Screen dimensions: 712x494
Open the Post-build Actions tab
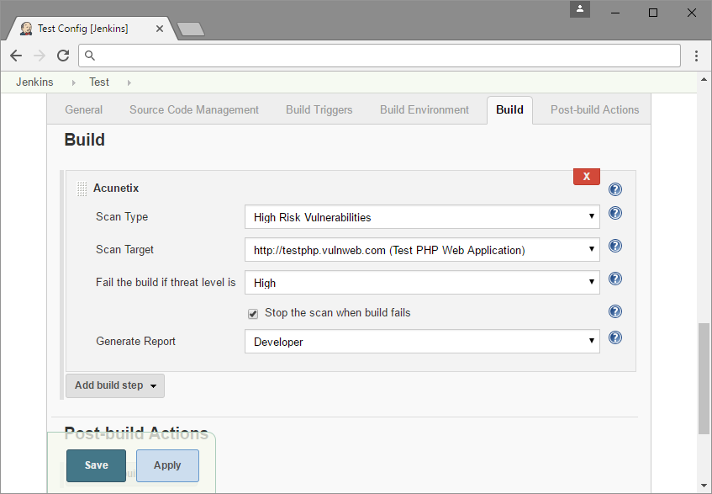(594, 109)
